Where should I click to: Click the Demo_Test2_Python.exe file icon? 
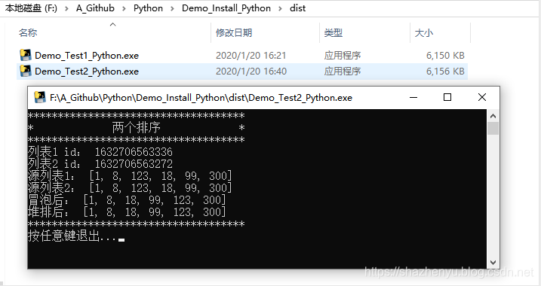[25, 71]
